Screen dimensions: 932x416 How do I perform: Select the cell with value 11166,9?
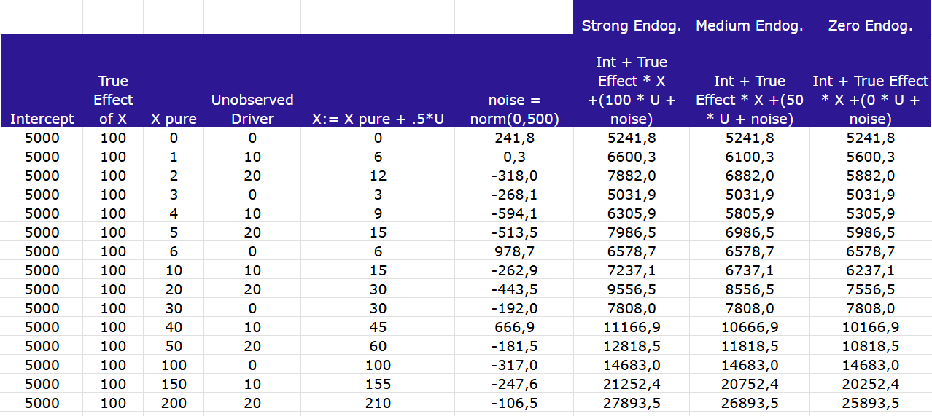[x=631, y=327]
